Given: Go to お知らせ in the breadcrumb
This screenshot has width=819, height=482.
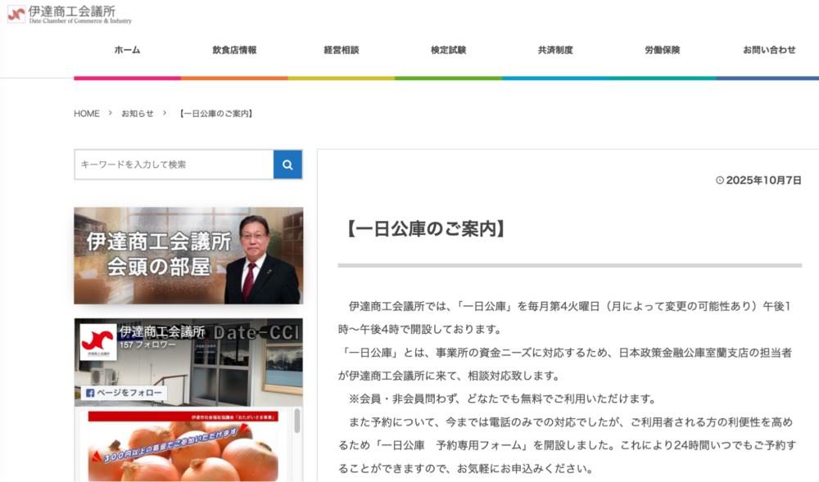Looking at the screenshot, I should click(x=138, y=114).
